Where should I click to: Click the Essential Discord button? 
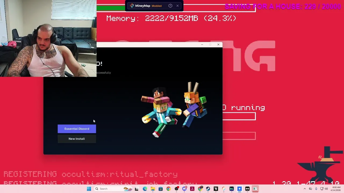77,129
